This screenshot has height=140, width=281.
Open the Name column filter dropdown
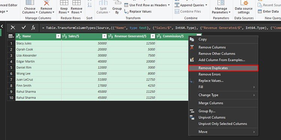[x=58, y=36]
